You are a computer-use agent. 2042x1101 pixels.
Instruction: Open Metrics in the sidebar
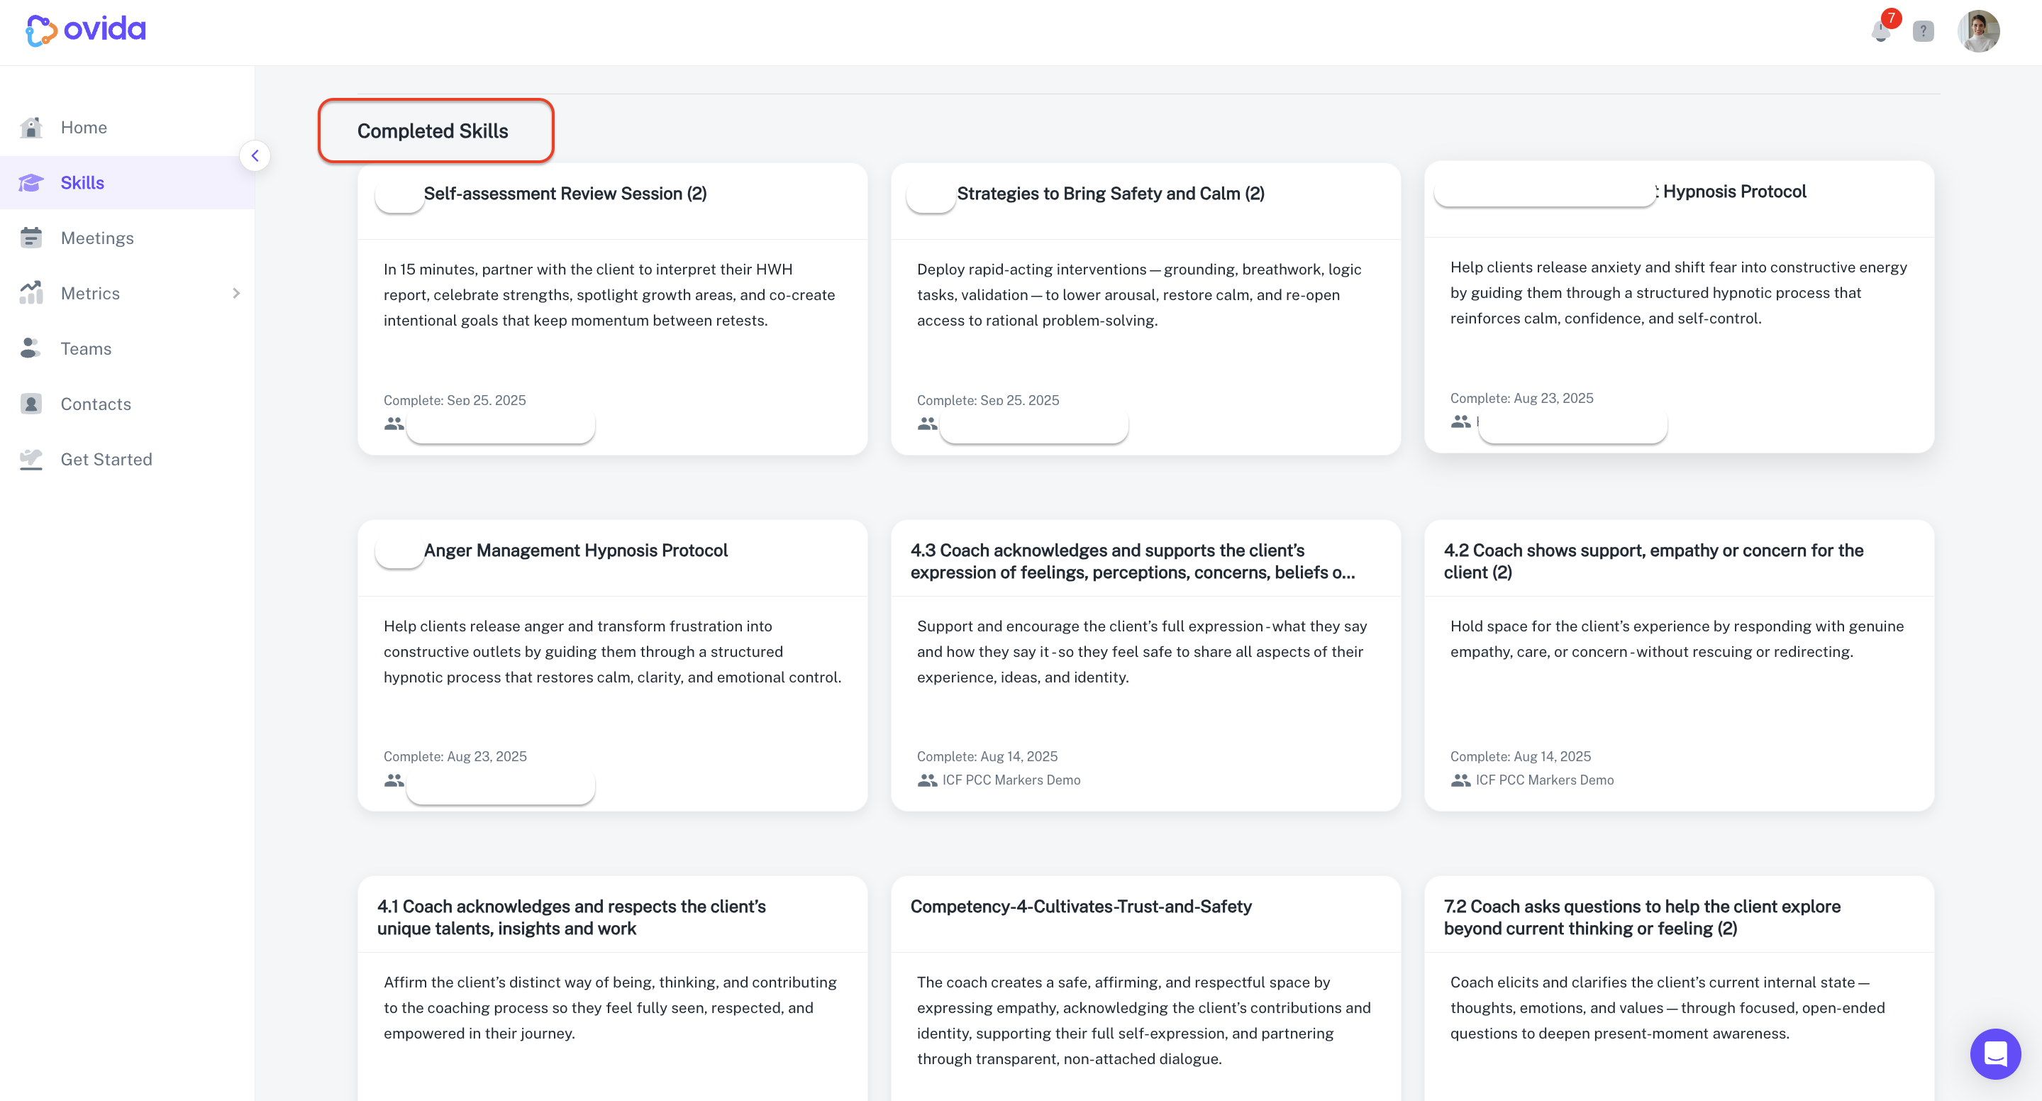(x=90, y=293)
